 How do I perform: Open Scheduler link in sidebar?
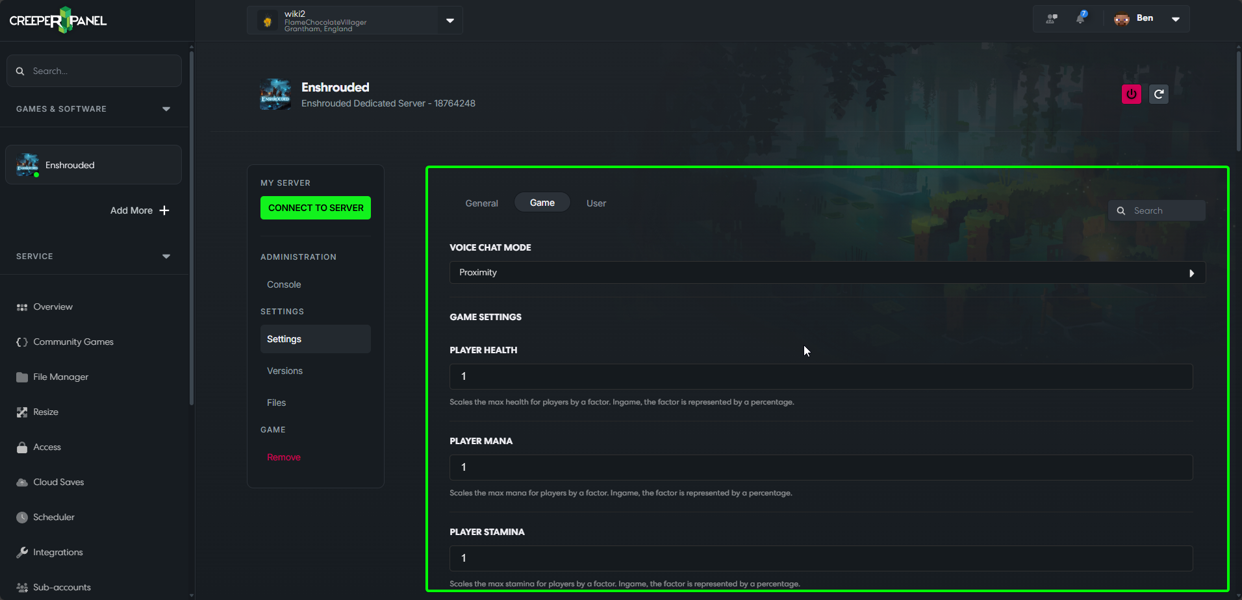click(x=54, y=518)
